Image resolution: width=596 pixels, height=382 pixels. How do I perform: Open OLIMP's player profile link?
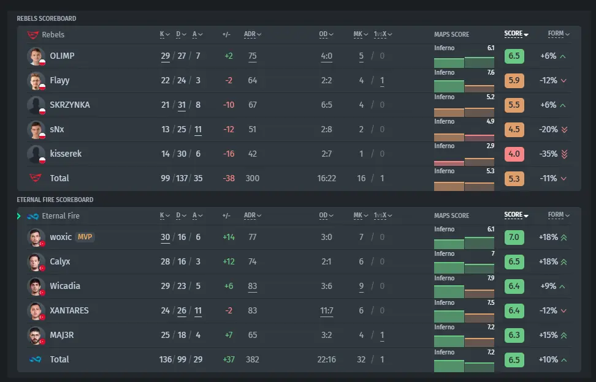[62, 56]
